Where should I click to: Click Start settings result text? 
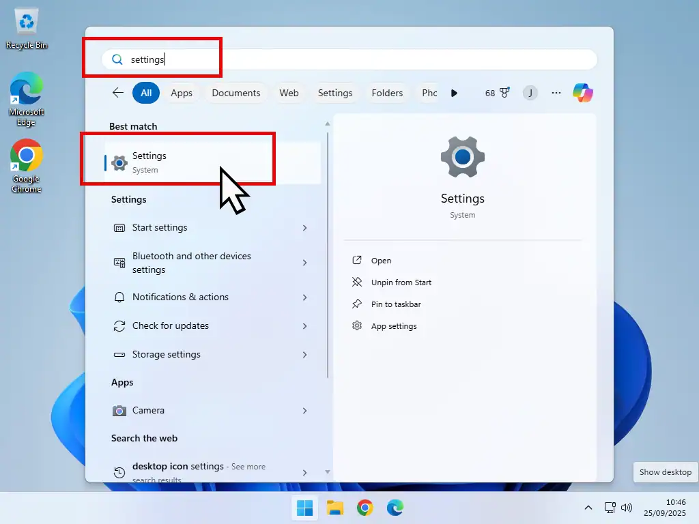160,228
